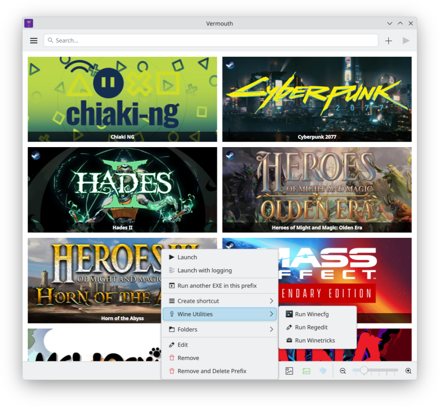Screen dimensions: 439x407
Task: Open the Create shortcut submenu
Action: [x=220, y=301]
